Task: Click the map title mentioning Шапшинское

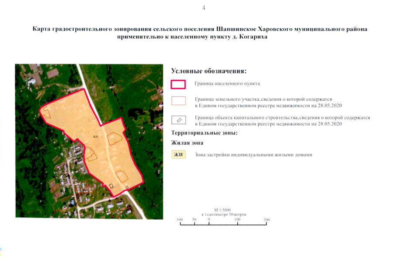Action: [200, 29]
